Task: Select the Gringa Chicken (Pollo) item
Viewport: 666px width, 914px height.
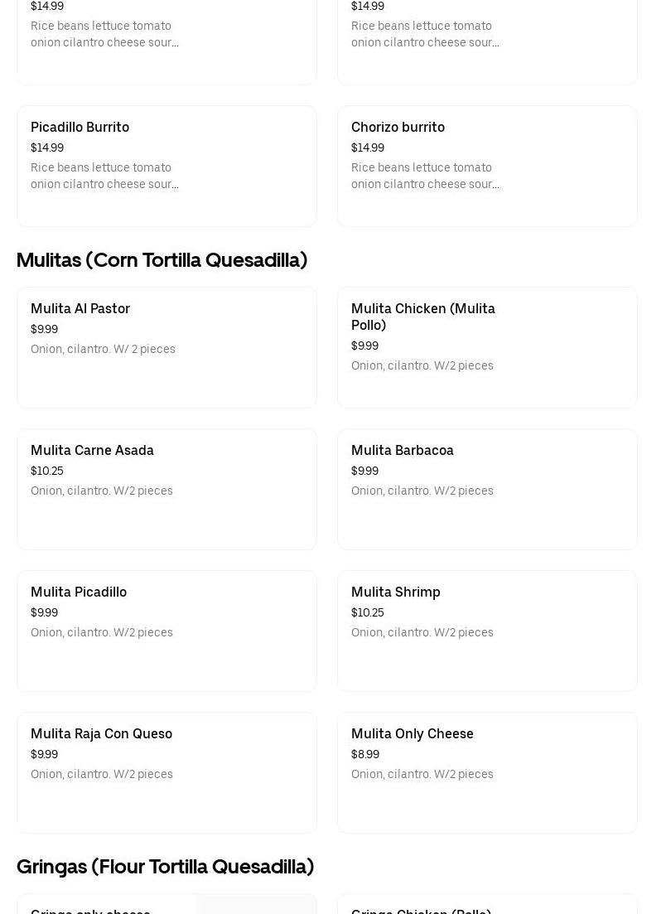Action: coord(421,910)
